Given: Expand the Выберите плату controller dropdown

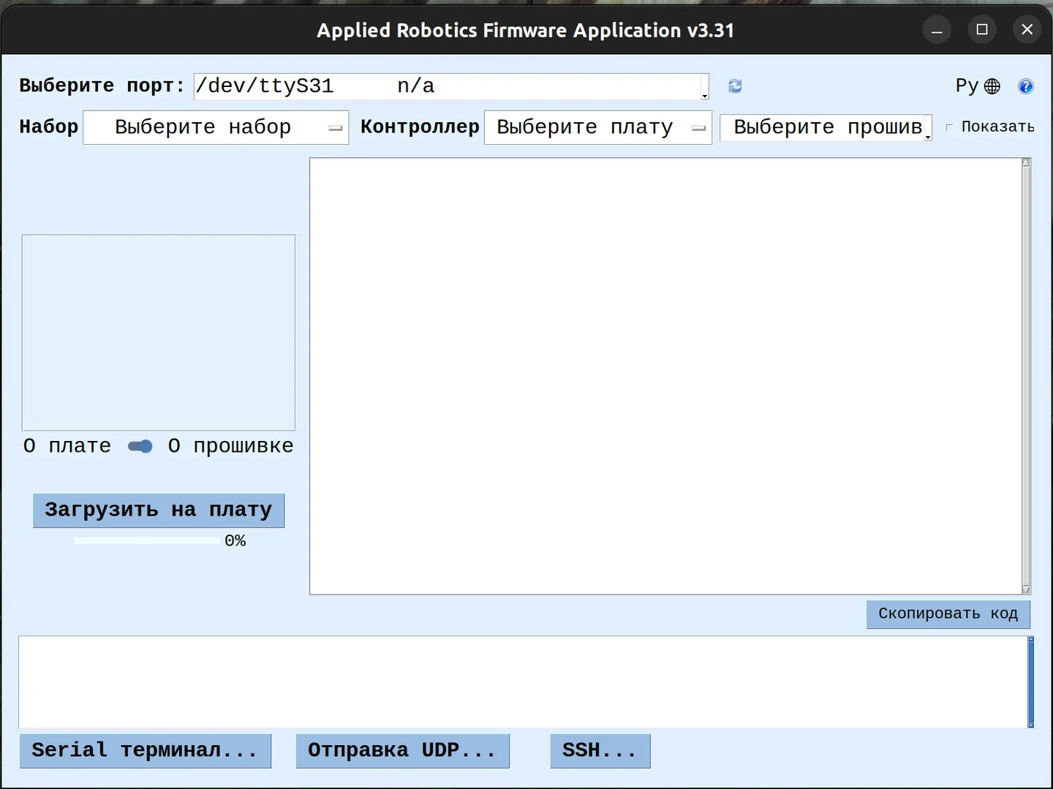Looking at the screenshot, I should point(598,127).
